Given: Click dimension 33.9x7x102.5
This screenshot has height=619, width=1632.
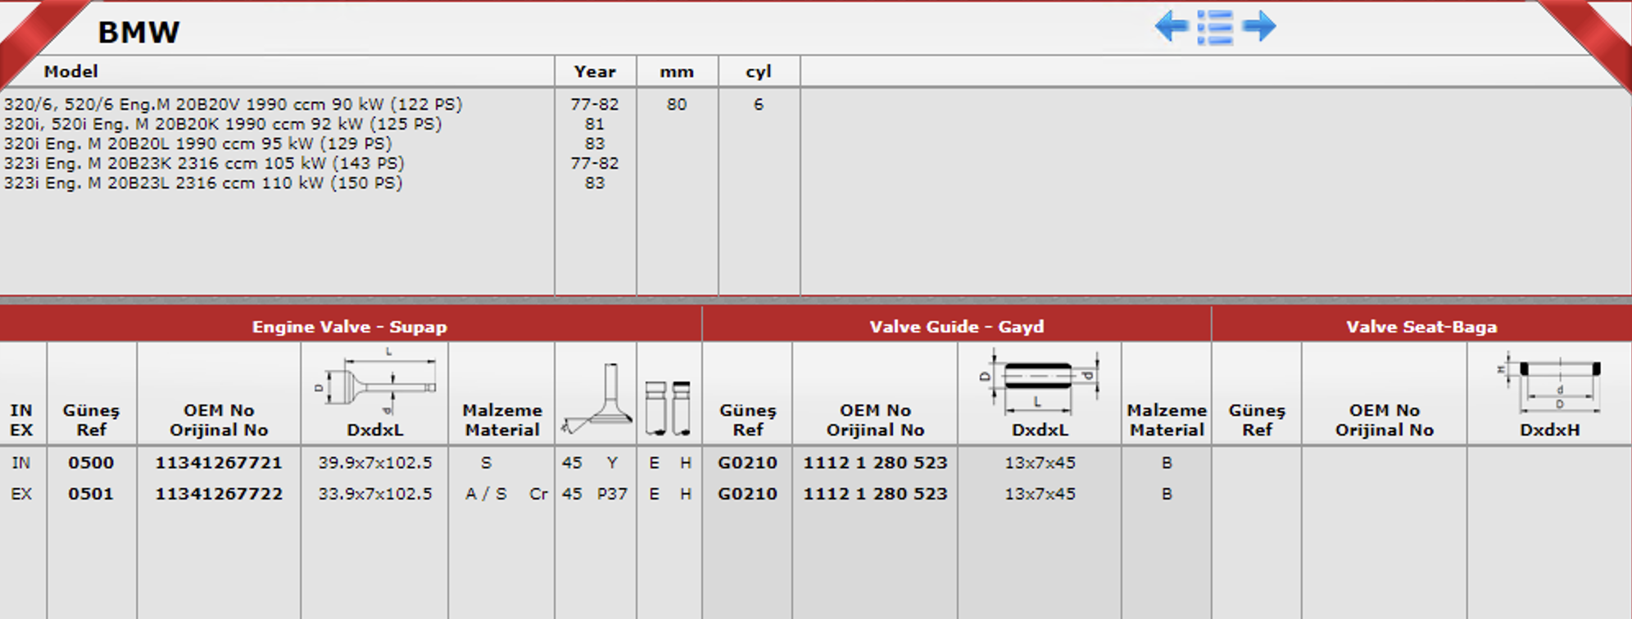Looking at the screenshot, I should point(375,494).
